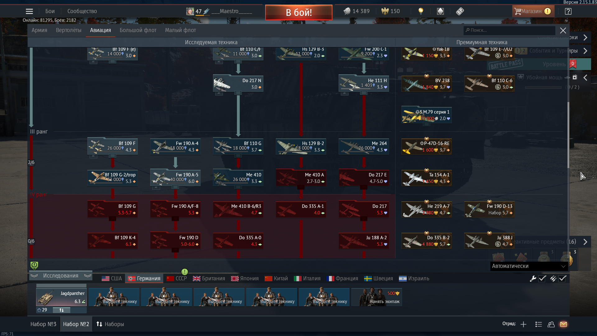Select the Швеция nation tab
The image size is (597, 336).
pyautogui.click(x=378, y=278)
